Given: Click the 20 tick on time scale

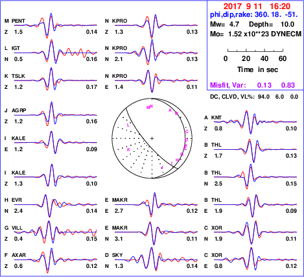Looking at the screenshot, I should click(x=246, y=58).
